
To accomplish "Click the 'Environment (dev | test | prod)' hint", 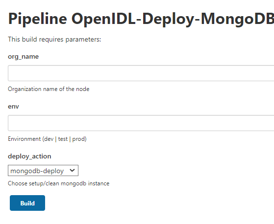I will 47,139.
